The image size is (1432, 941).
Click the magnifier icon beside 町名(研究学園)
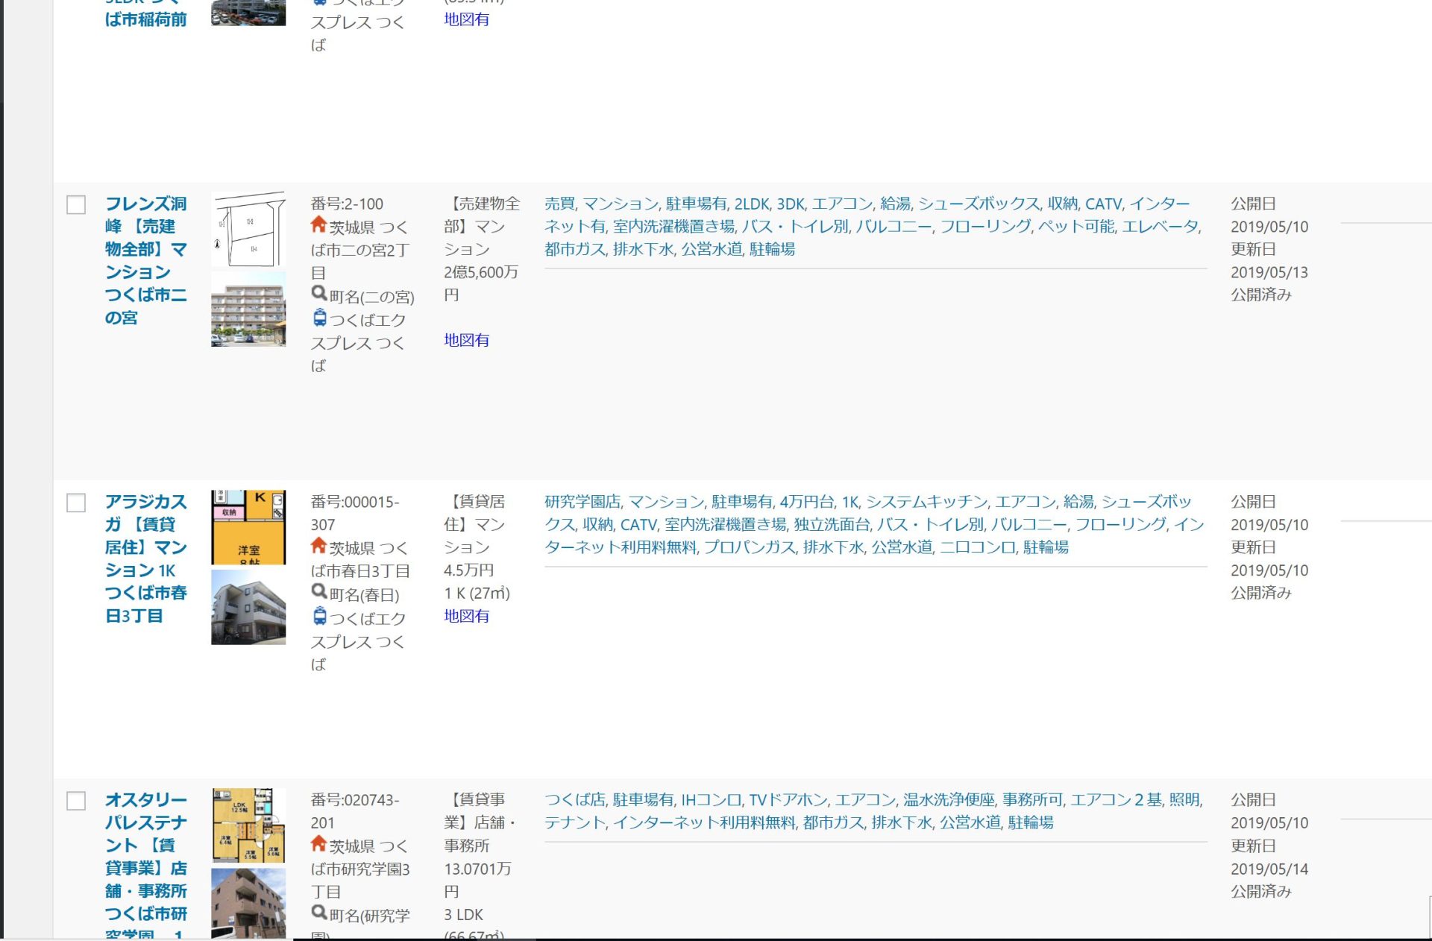[x=319, y=913]
